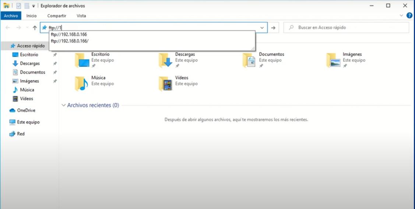
Task: Select Descargas in the sidebar
Action: [29, 63]
